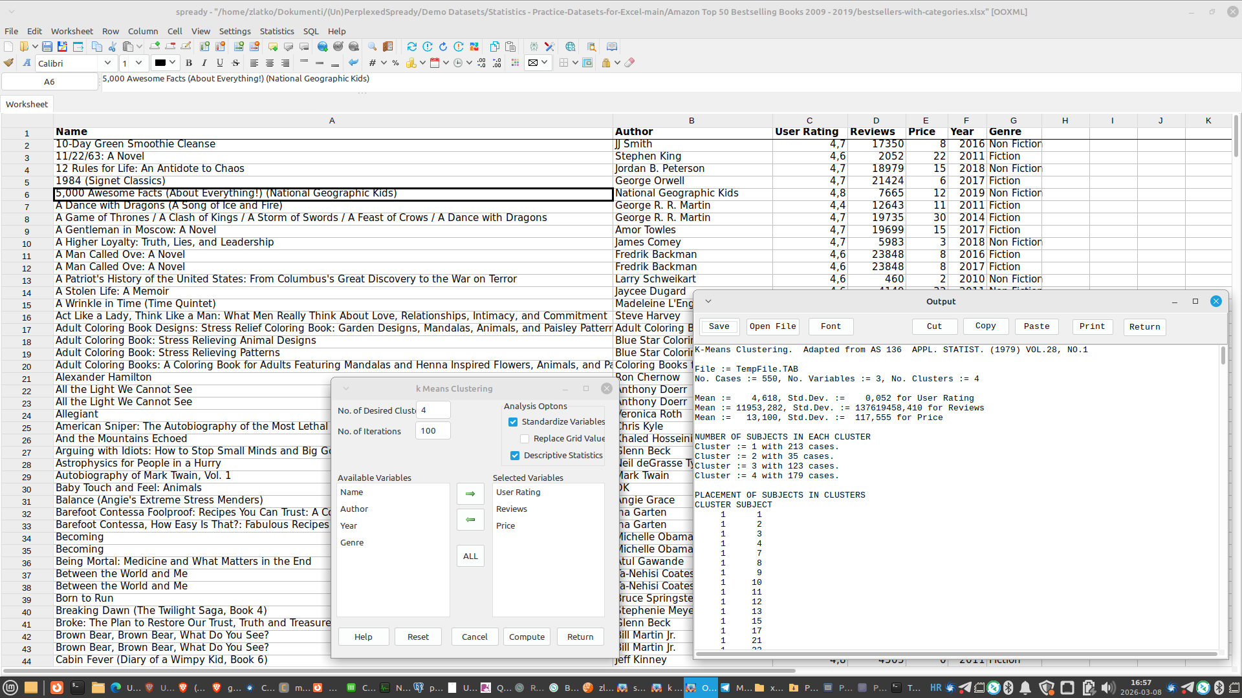Screen dimensions: 1242x698
Task: Toggle Descriptive Statistics checkbox
Action: [515, 456]
